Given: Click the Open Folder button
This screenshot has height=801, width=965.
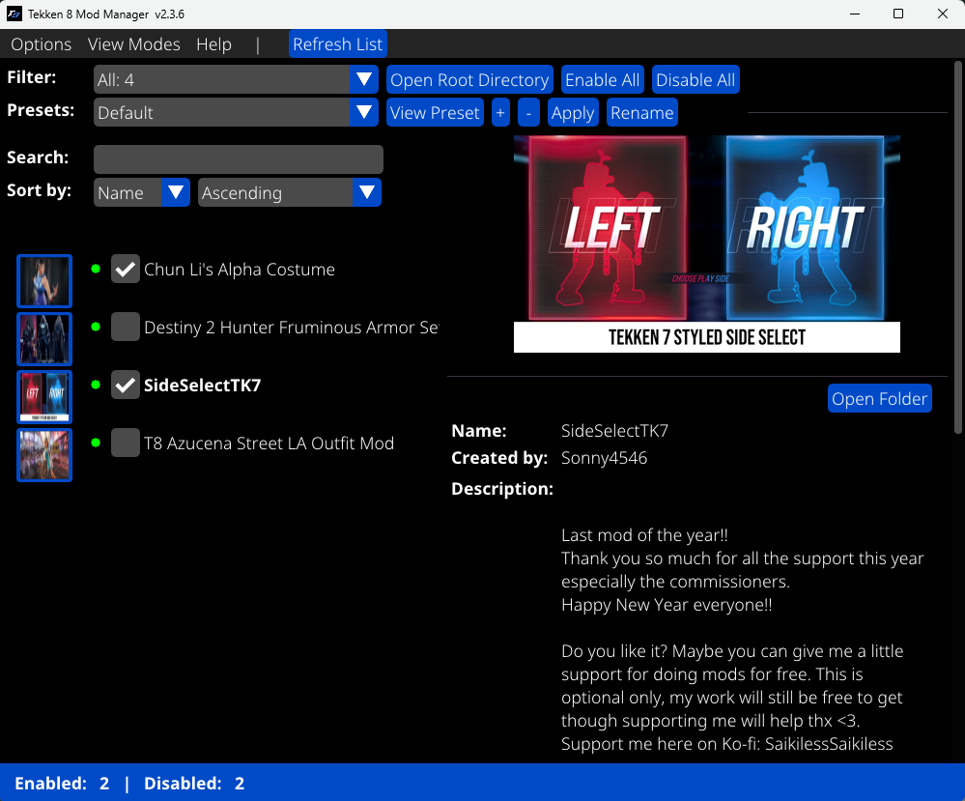Looking at the screenshot, I should [x=879, y=399].
